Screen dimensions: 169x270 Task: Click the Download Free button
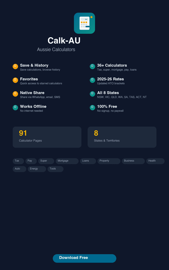tap(85, 258)
